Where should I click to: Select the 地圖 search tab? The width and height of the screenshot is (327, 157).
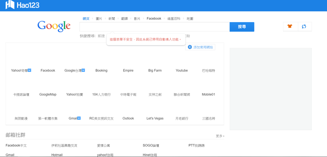[190, 18]
